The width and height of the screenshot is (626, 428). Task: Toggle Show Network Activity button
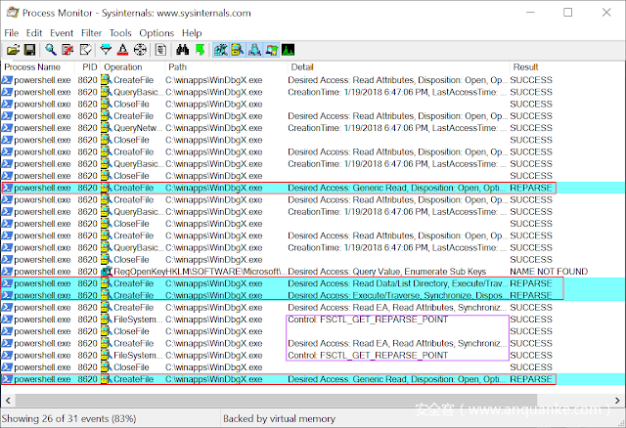tap(254, 50)
